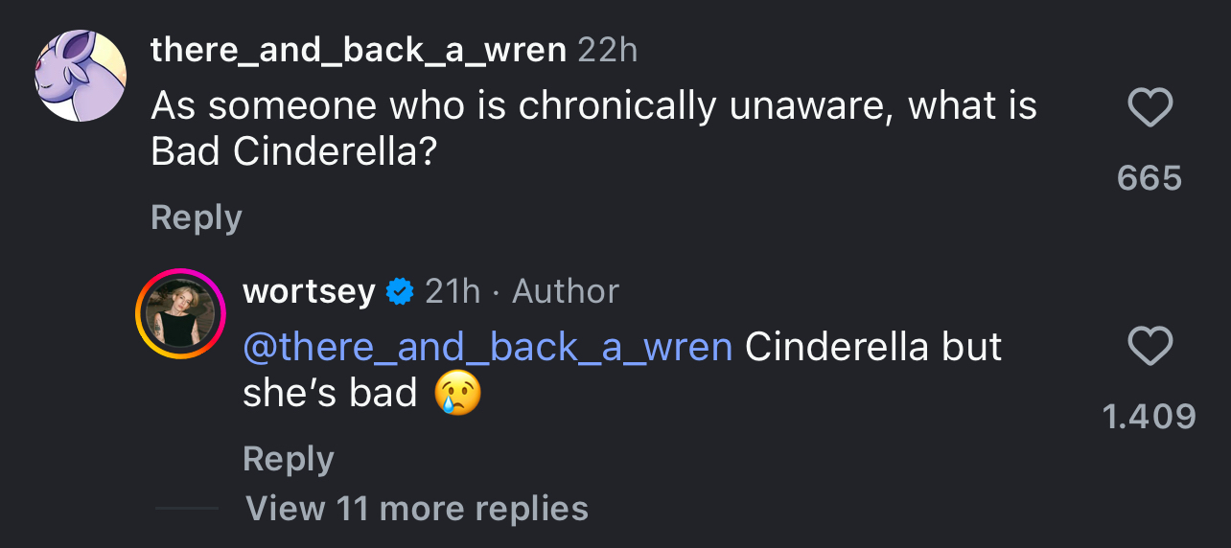Click the line beside View more replies
Screen dimensions: 1231x548
tap(186, 508)
